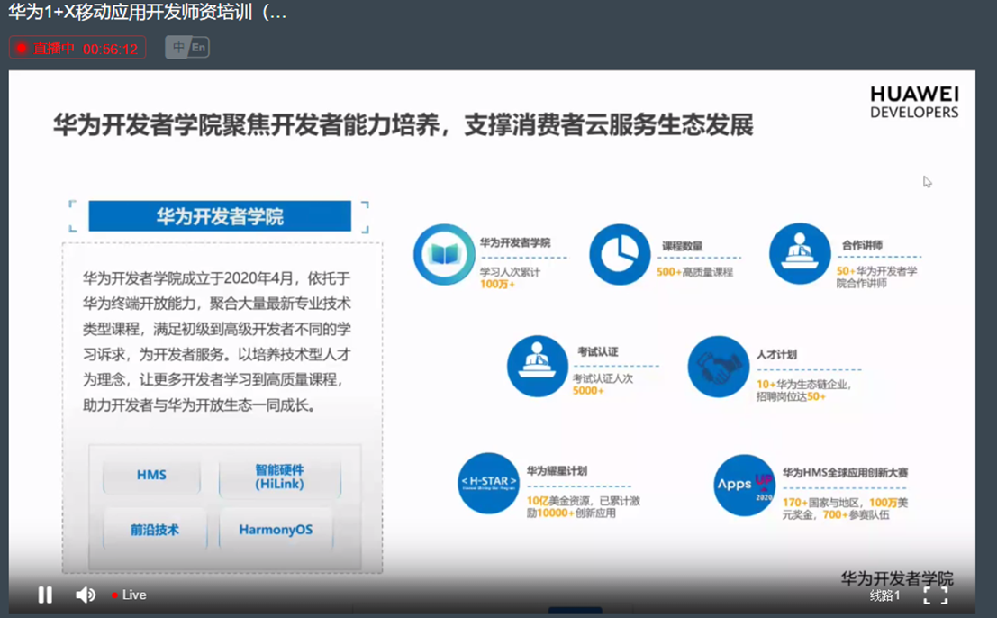Select the HarmonyOS box
This screenshot has width=997, height=618.
coord(276,530)
